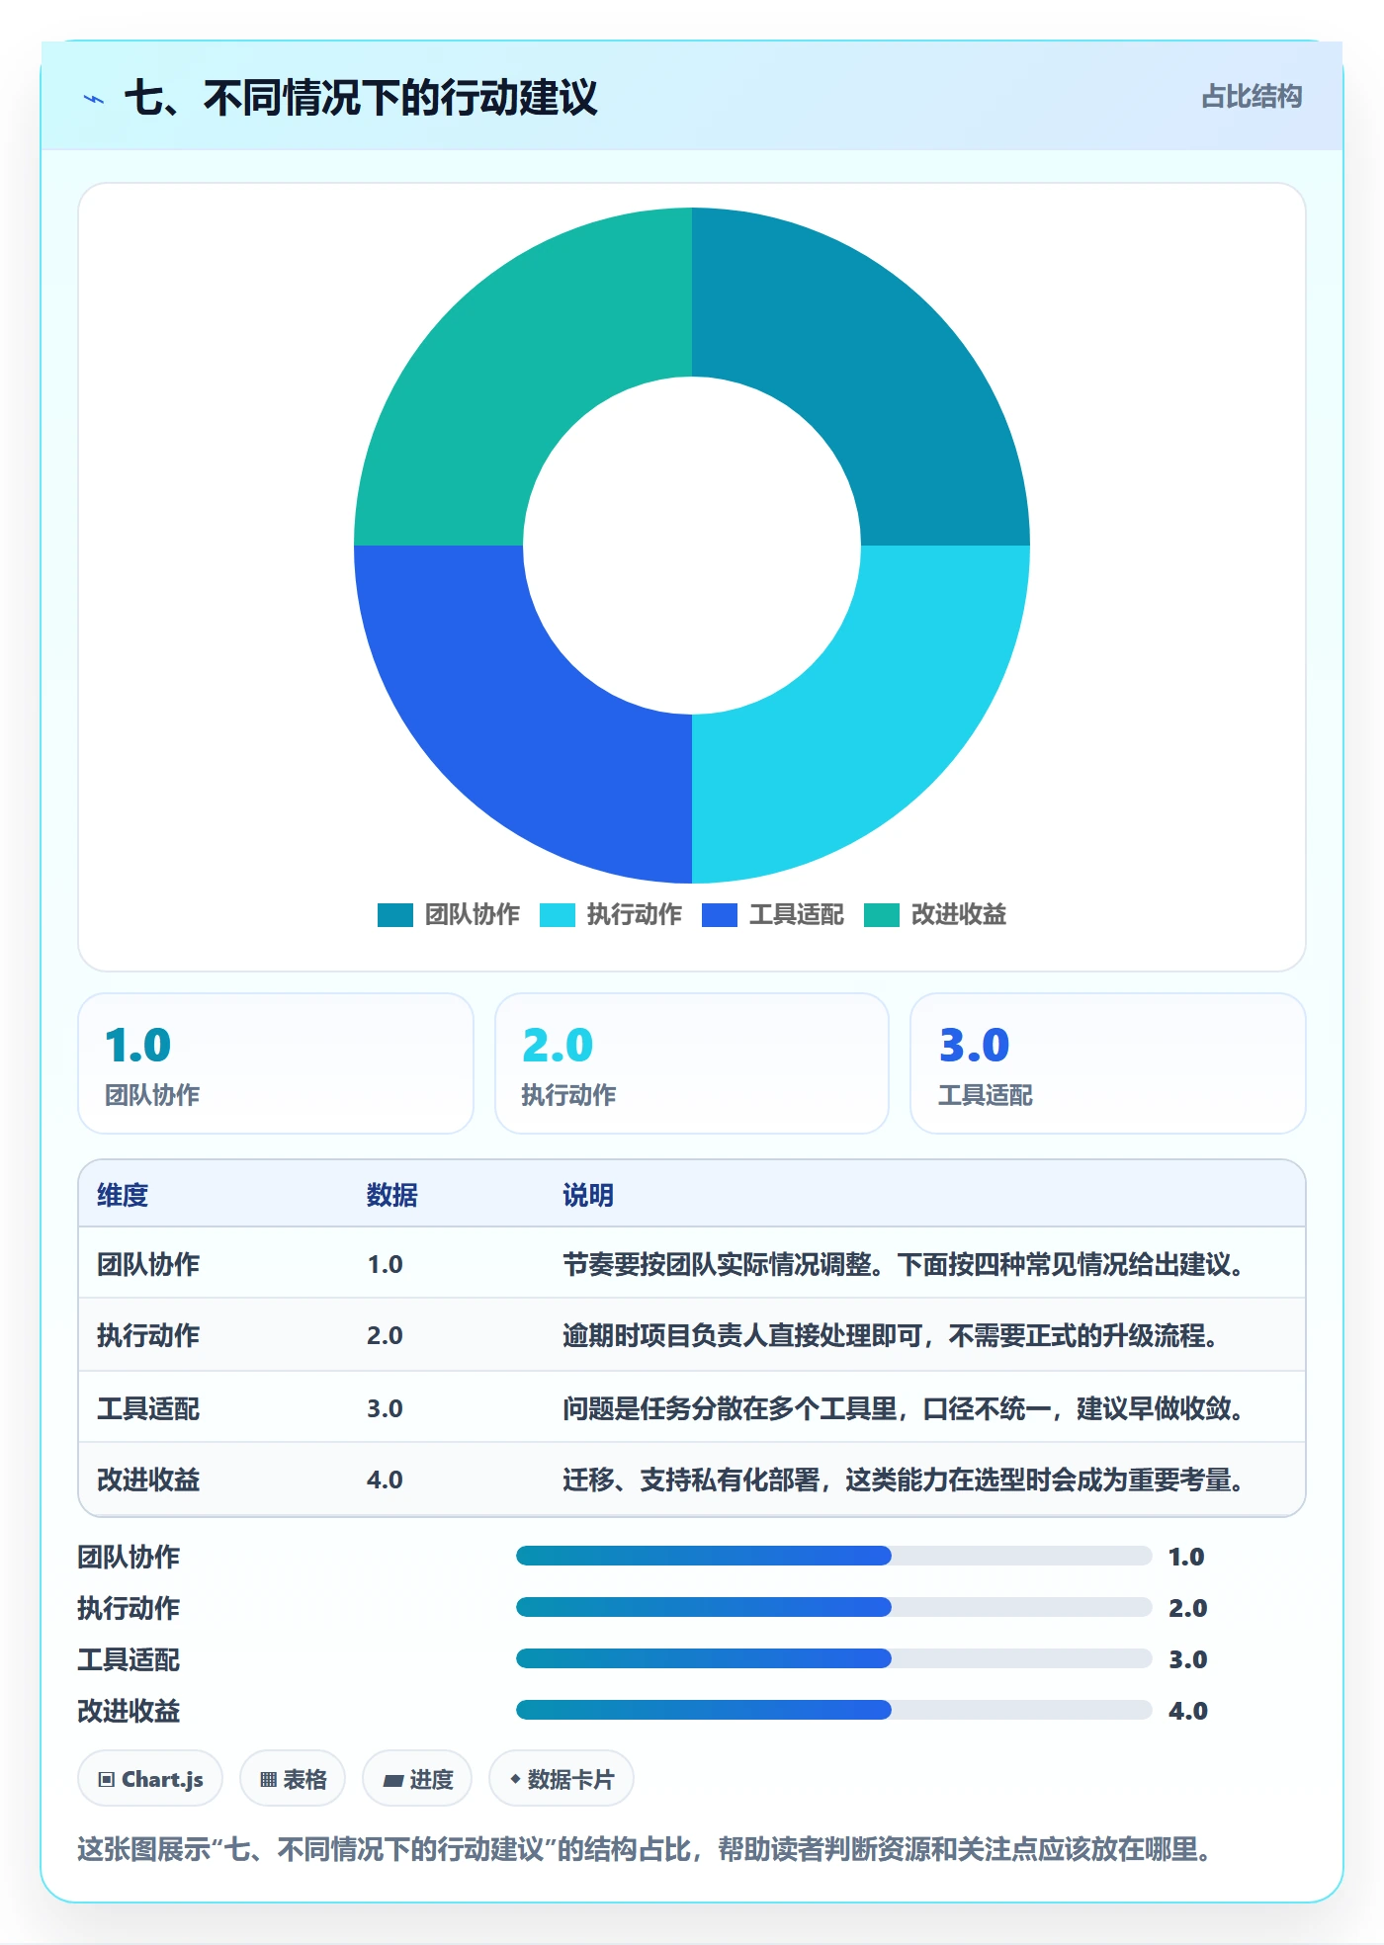
Task: Click the 说明 table column header
Action: click(x=588, y=1195)
